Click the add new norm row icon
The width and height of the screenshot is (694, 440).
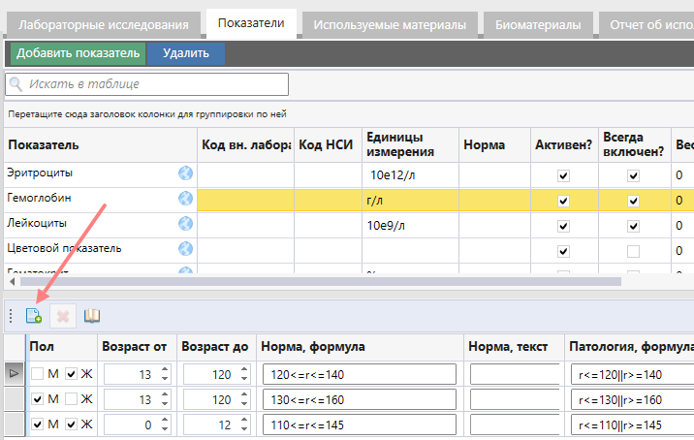[x=34, y=316]
